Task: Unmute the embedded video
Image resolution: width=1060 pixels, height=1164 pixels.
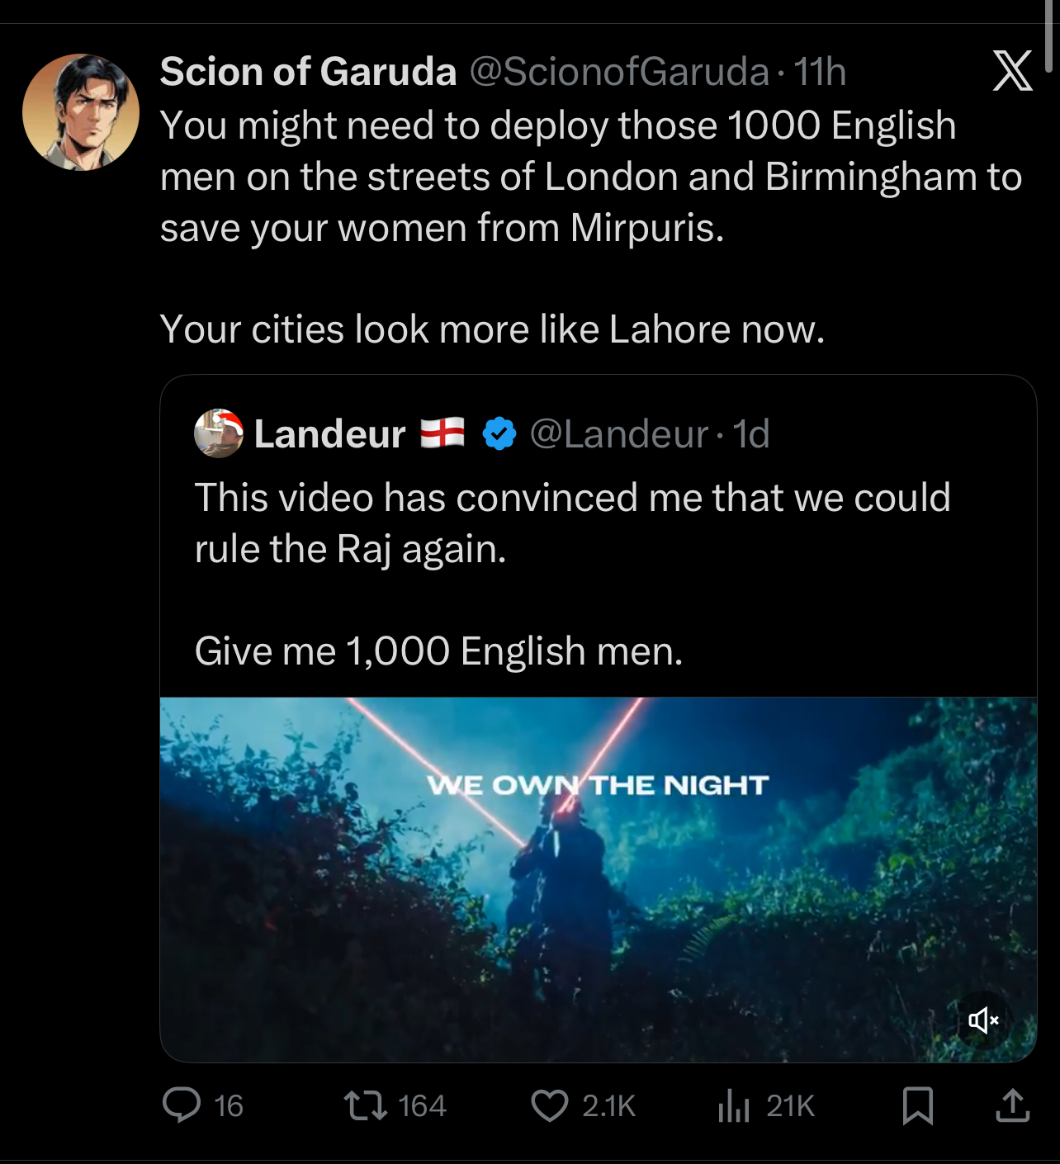Action: (983, 1020)
